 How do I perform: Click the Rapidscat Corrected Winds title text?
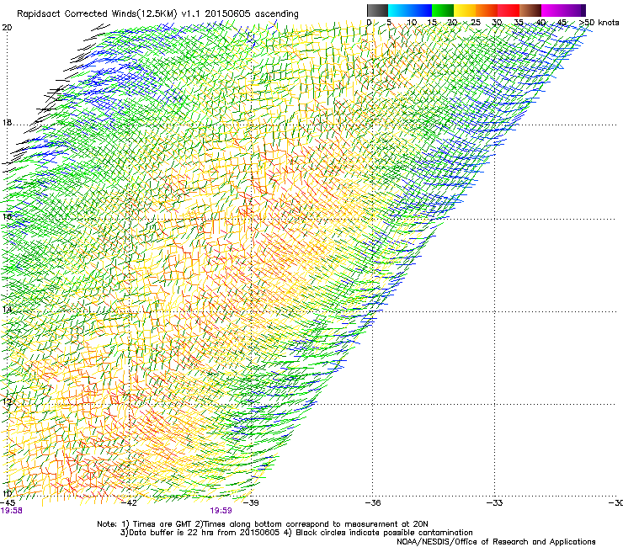click(x=157, y=14)
